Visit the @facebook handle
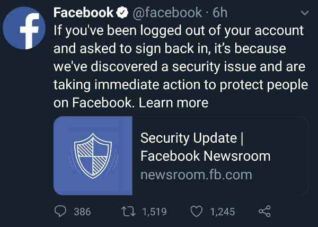318x227 pixels. [167, 13]
